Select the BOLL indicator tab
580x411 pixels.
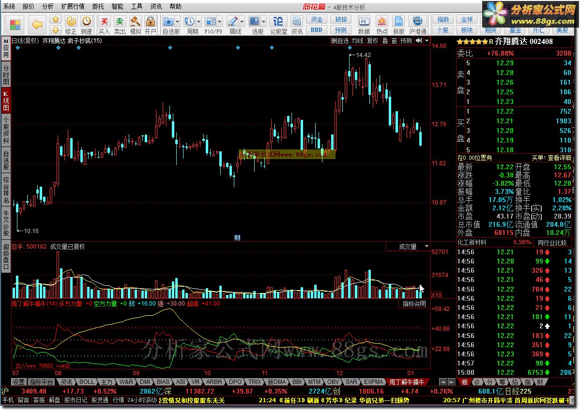click(x=87, y=382)
